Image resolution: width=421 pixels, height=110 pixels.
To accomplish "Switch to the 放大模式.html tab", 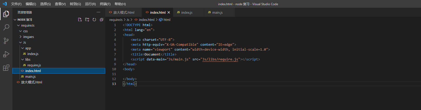I will (x=124, y=12).
